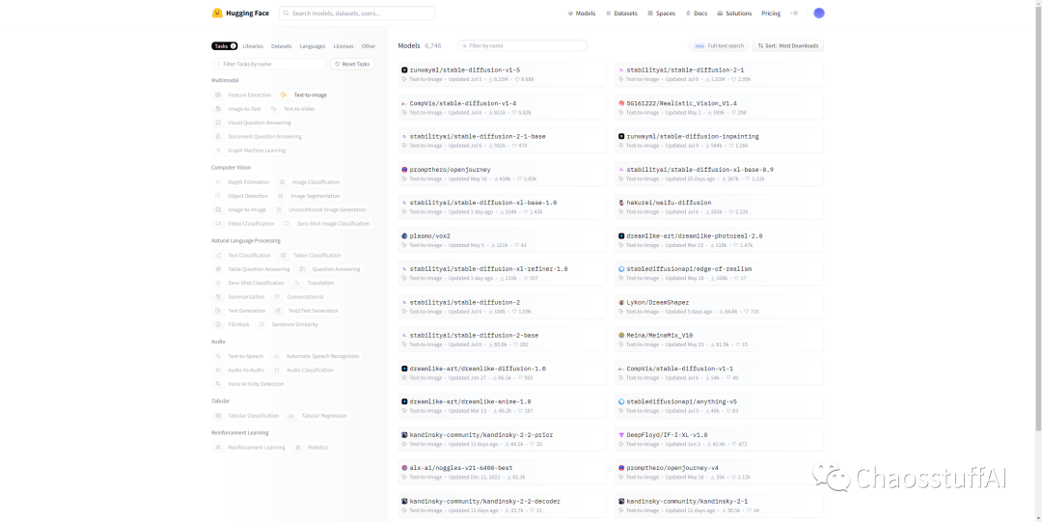Switch to the Libraries filter tab
The height and width of the screenshot is (522, 1042).
pyautogui.click(x=253, y=46)
